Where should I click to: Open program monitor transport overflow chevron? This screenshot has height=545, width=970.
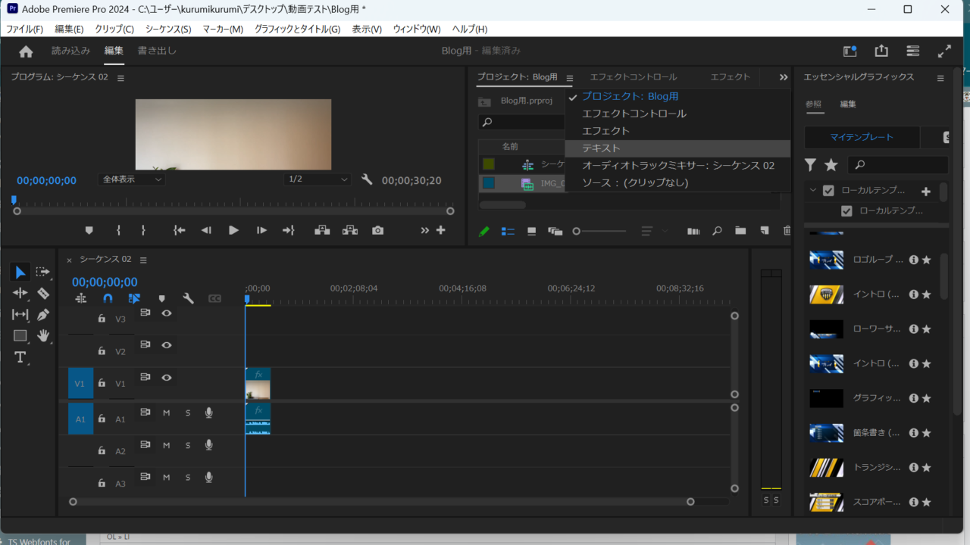(424, 230)
